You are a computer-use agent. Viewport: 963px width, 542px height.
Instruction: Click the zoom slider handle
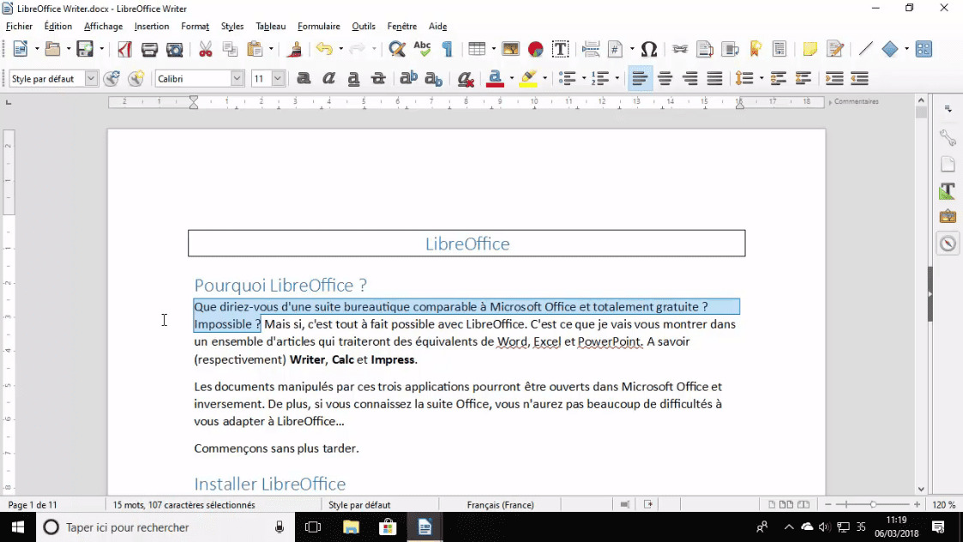873,504
